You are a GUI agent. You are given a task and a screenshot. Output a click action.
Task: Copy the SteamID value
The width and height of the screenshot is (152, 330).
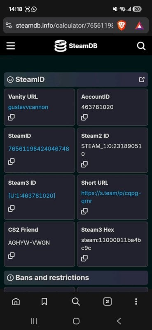point(12,161)
